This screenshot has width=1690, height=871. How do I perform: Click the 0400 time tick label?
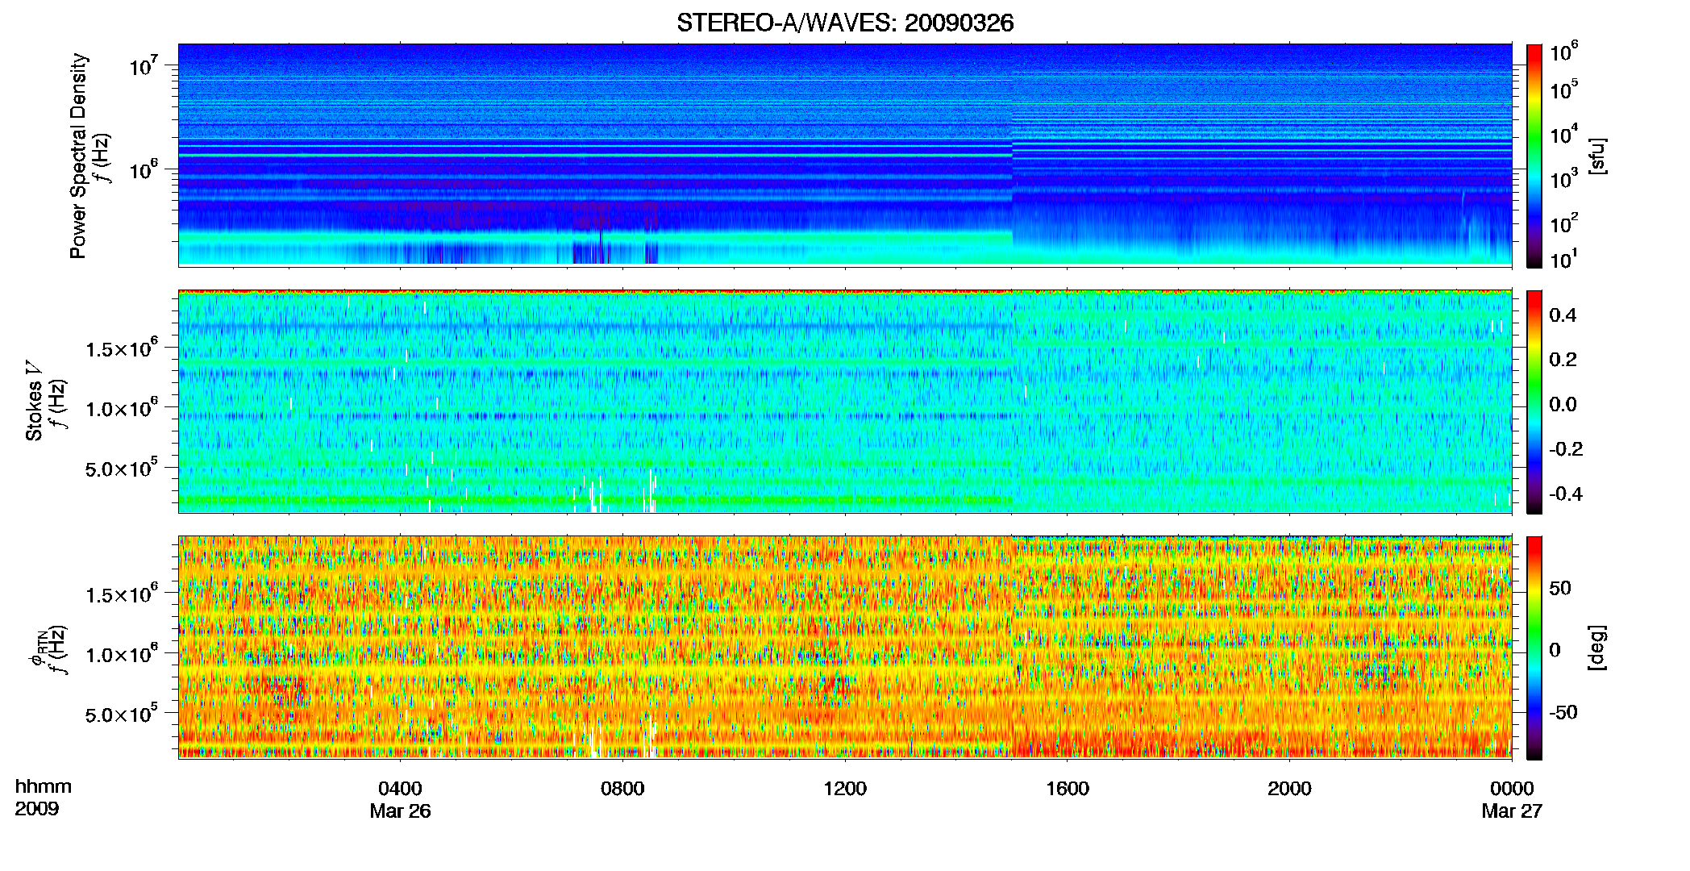[401, 788]
